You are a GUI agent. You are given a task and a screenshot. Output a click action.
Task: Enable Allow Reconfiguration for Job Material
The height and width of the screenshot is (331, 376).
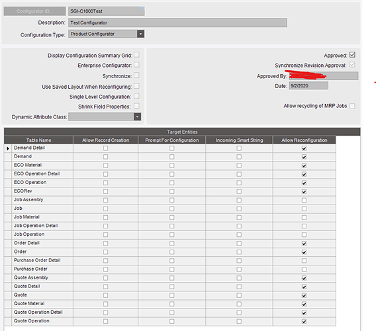coord(304,217)
